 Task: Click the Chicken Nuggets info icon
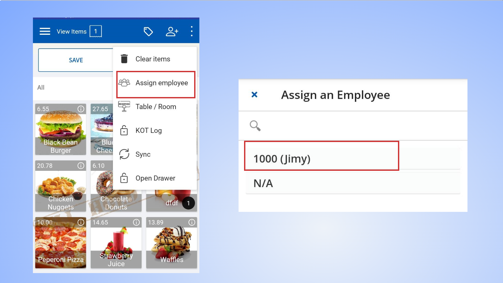point(81,166)
